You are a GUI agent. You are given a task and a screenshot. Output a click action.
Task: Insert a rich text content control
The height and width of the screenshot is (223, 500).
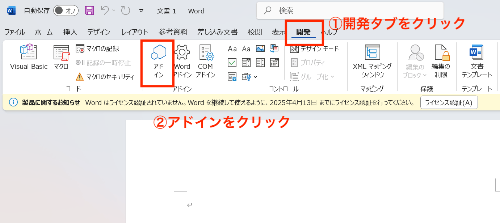[232, 49]
